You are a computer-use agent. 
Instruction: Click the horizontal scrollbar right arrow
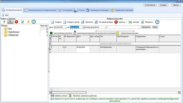pyautogui.click(x=179, y=93)
